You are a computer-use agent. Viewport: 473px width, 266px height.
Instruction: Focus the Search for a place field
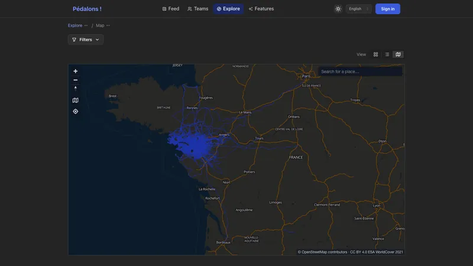(x=360, y=72)
